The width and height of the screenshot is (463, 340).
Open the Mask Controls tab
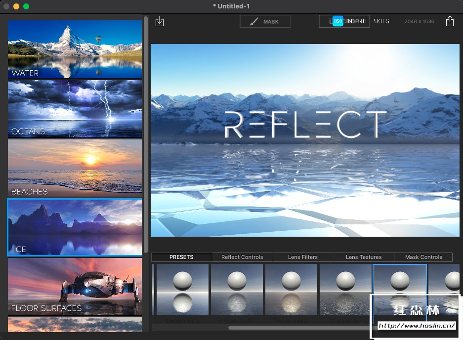click(x=423, y=257)
